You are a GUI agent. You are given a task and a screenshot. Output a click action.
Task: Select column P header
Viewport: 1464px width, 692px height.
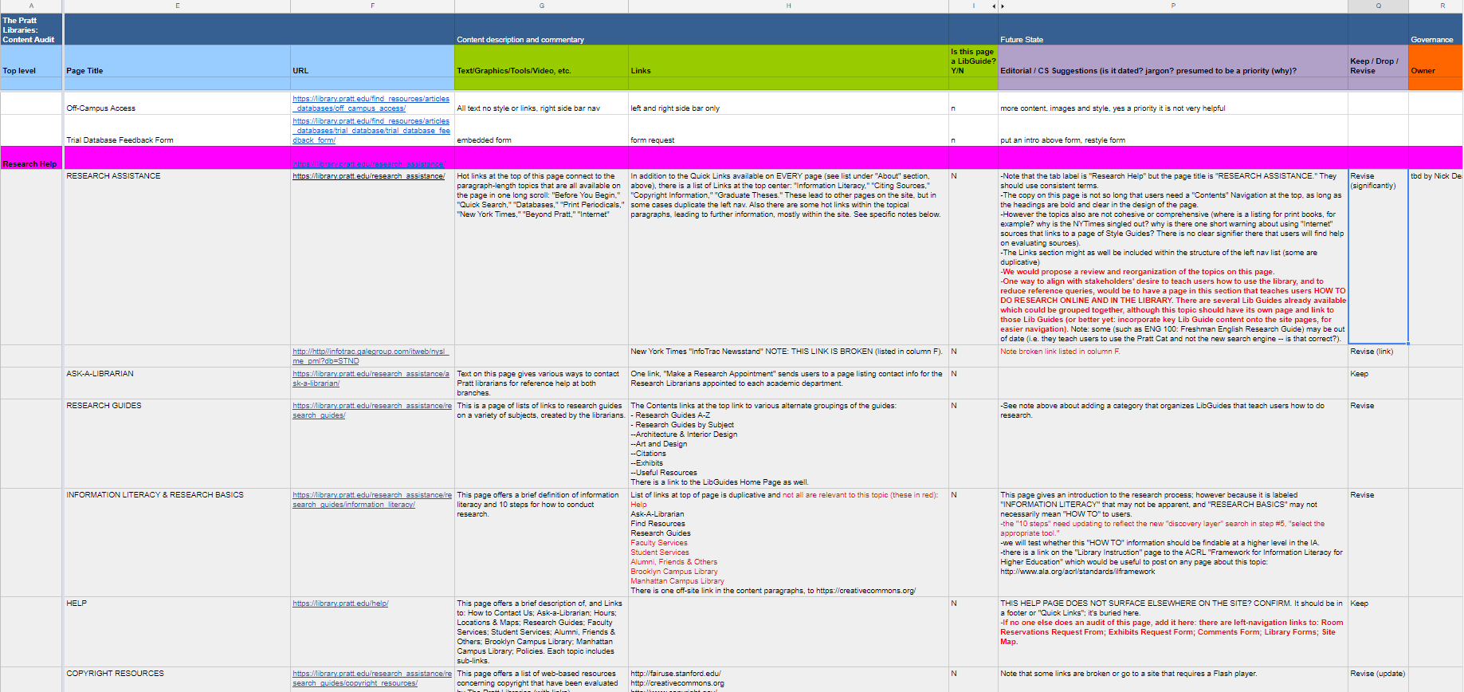[1173, 6]
